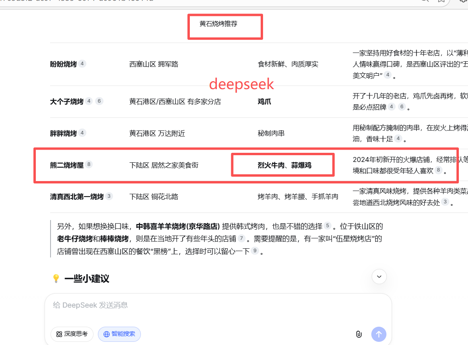Click the 西塞山区 拥军路 location cell
Screen dimensions: 468x345
tap(154, 64)
